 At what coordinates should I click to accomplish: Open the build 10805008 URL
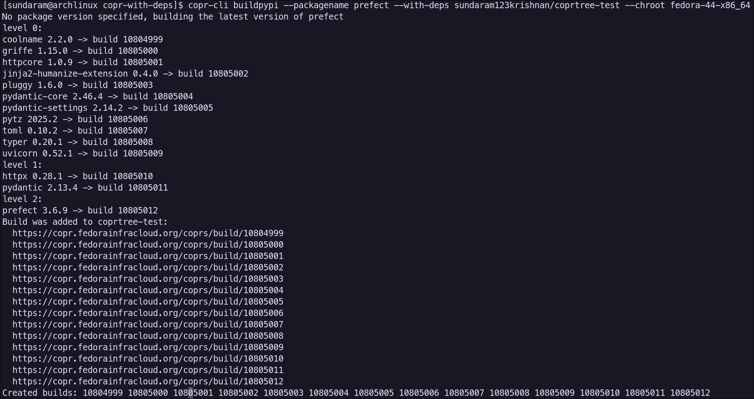pyautogui.click(x=148, y=336)
